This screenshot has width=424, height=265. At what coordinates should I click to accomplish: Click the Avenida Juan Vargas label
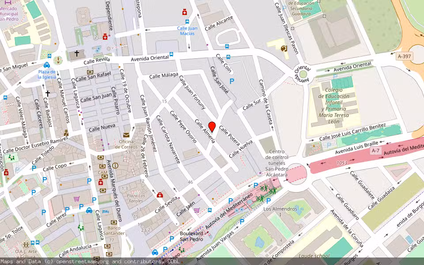coord(215,246)
